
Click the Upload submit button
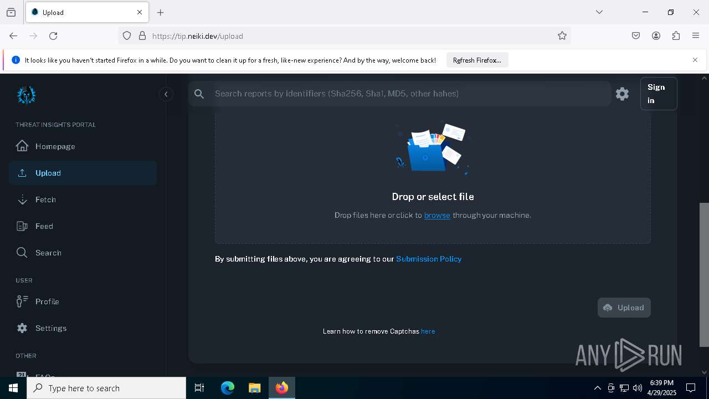tap(624, 308)
